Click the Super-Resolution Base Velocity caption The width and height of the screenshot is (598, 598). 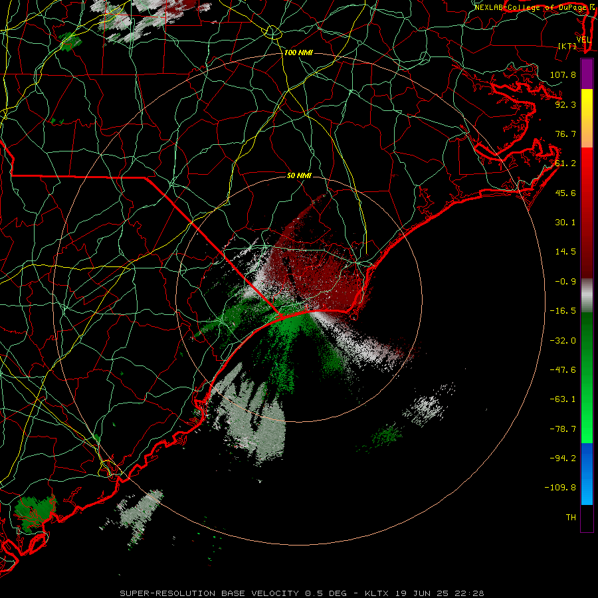302,593
